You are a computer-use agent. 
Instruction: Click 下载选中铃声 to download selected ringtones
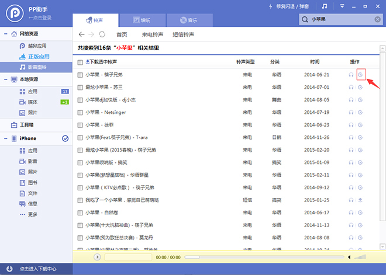101,62
